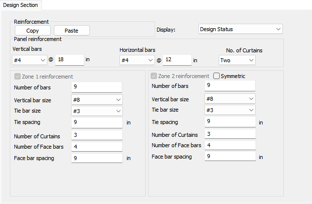Click Zone 2 Number of Curtains field
312x204 pixels.
click(230, 134)
